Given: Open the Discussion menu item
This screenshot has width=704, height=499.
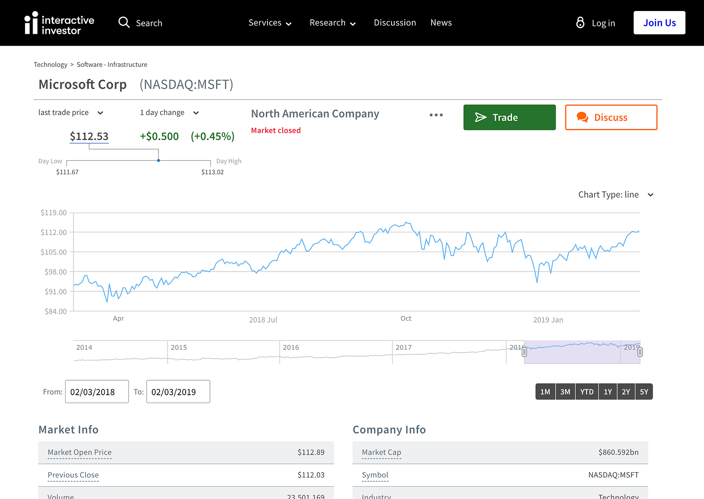Looking at the screenshot, I should point(395,23).
